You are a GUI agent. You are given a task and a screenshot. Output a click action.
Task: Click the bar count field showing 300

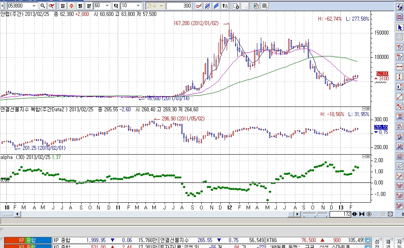pyautogui.click(x=179, y=6)
